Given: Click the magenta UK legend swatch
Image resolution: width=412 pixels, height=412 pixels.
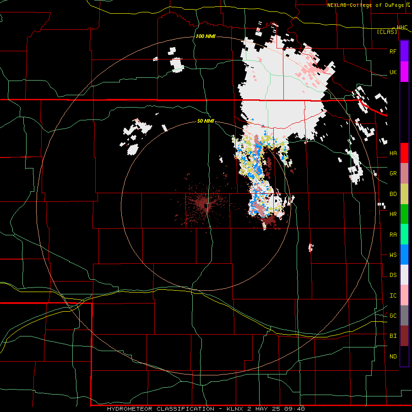Looking at the screenshot, I should pos(404,72).
